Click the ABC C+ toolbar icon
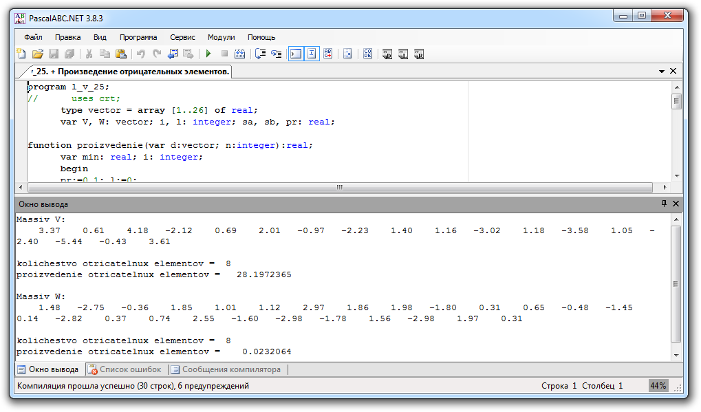The image size is (701, 412). pyautogui.click(x=328, y=54)
